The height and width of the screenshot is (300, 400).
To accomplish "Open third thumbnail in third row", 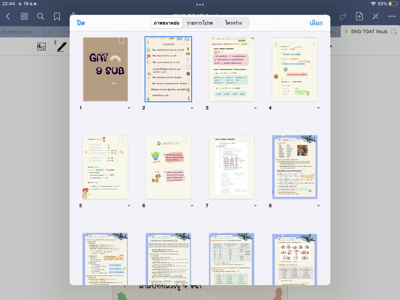I will click(232, 259).
